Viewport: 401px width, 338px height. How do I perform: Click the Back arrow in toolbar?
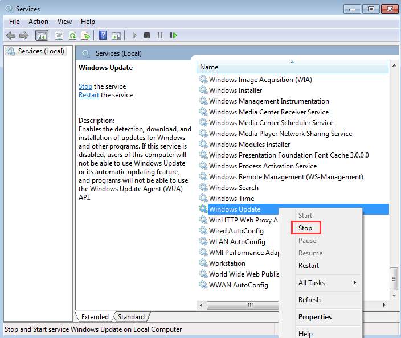tap(11, 35)
